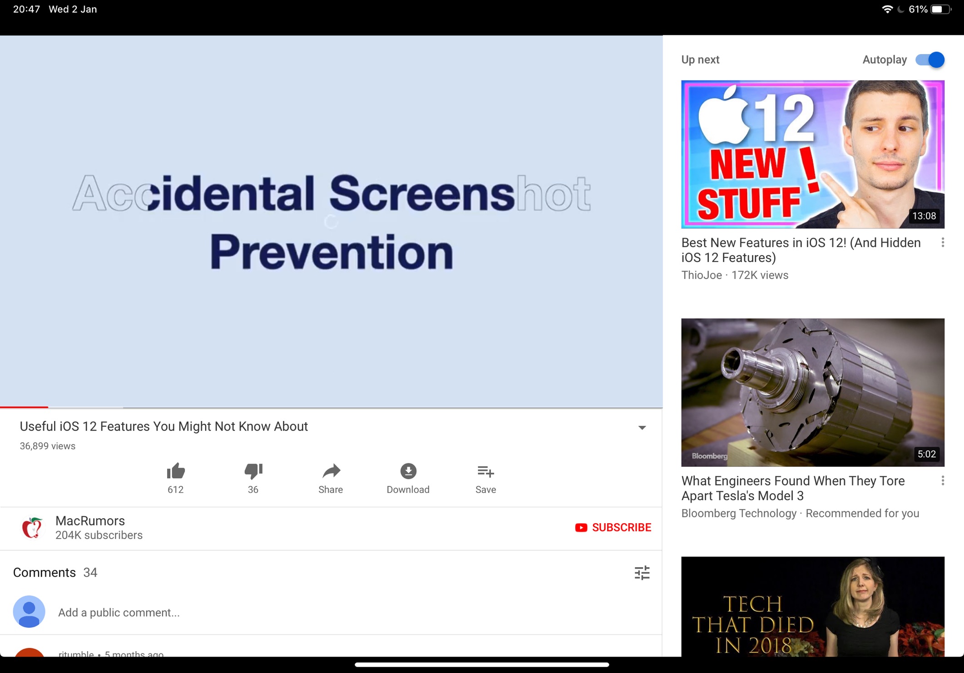Open the MacRumors channel name link
964x673 pixels.
click(90, 520)
